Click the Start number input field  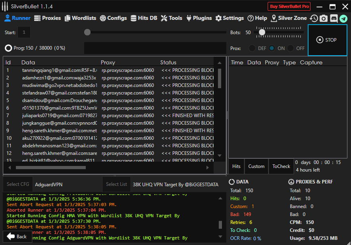click(24, 32)
